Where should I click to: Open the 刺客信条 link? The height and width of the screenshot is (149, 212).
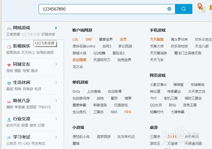[x=100, y=105]
